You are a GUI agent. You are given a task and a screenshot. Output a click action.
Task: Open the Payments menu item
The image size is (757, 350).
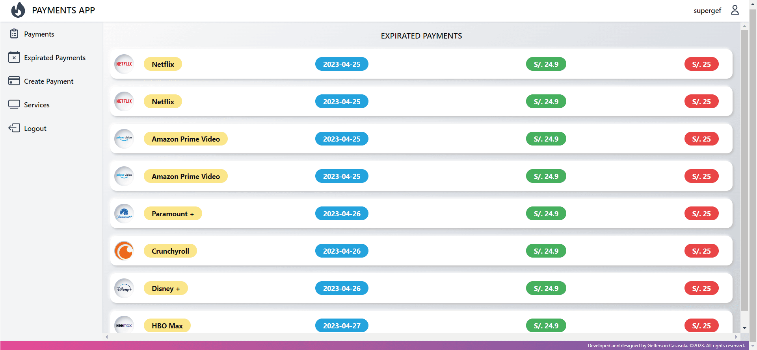pos(39,34)
